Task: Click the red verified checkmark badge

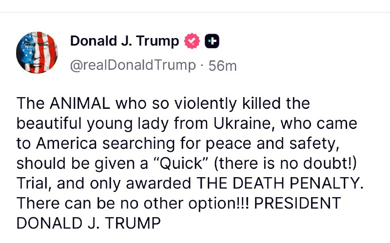Action: 192,41
